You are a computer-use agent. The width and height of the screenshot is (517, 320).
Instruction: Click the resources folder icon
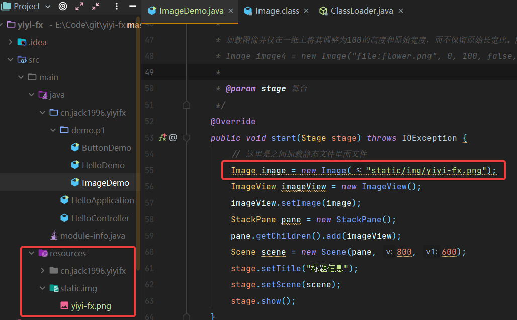click(x=43, y=253)
